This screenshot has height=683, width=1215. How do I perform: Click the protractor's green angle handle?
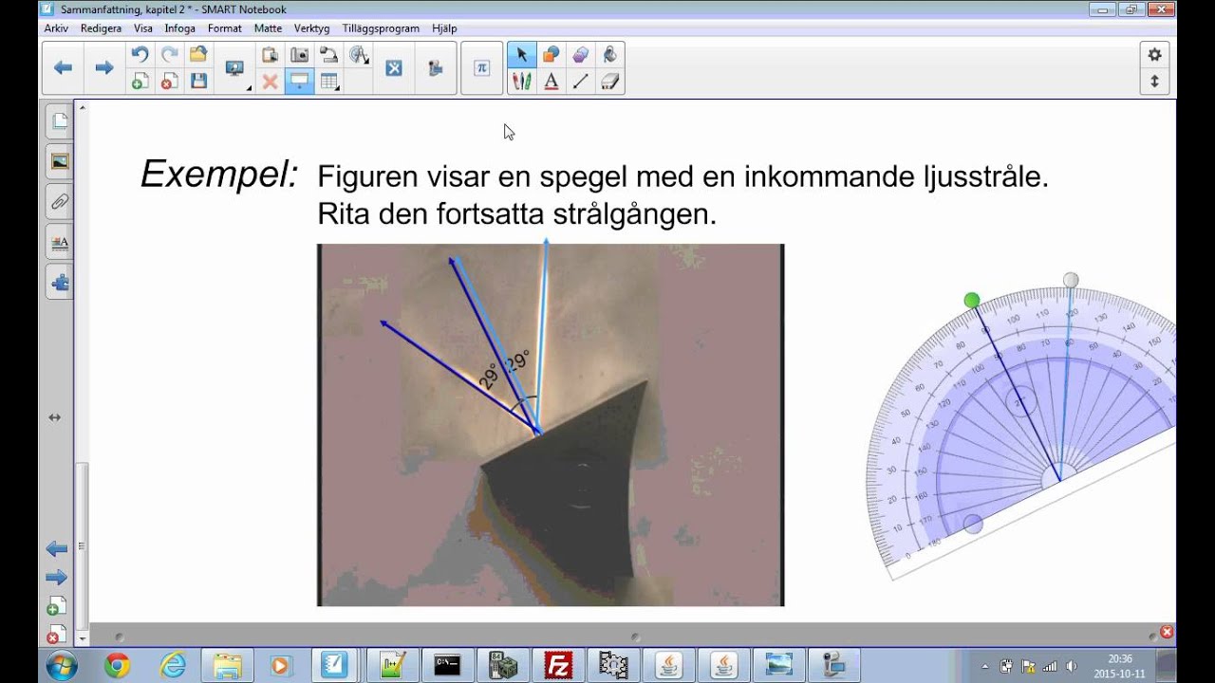971,301
